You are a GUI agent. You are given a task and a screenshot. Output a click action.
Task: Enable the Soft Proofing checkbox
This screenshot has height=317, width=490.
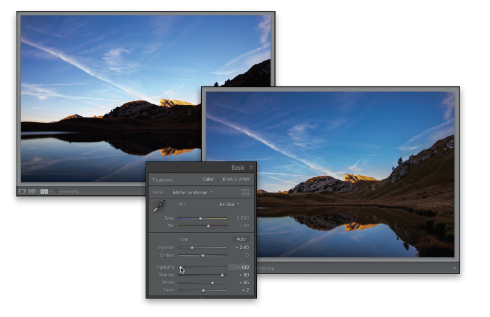click(57, 191)
